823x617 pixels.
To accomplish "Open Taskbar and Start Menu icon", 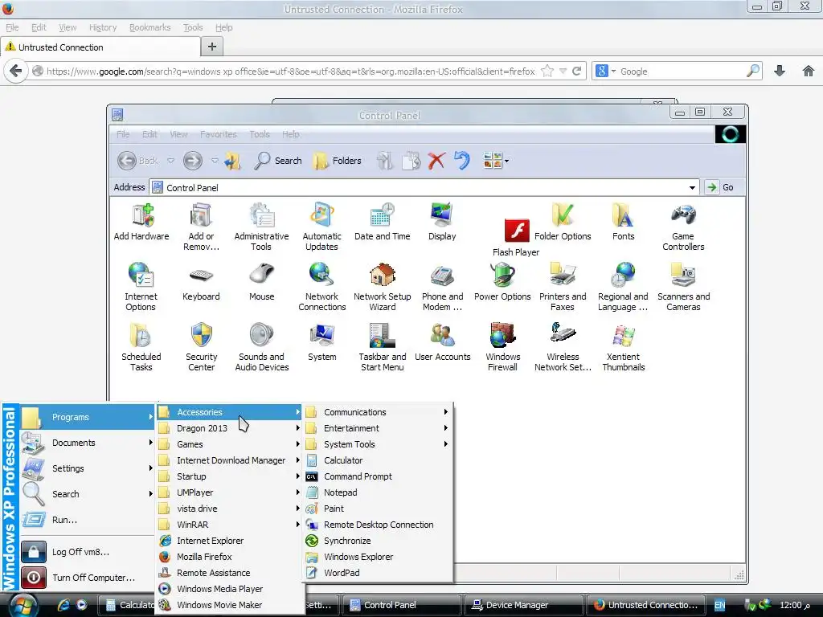I will pos(382,347).
